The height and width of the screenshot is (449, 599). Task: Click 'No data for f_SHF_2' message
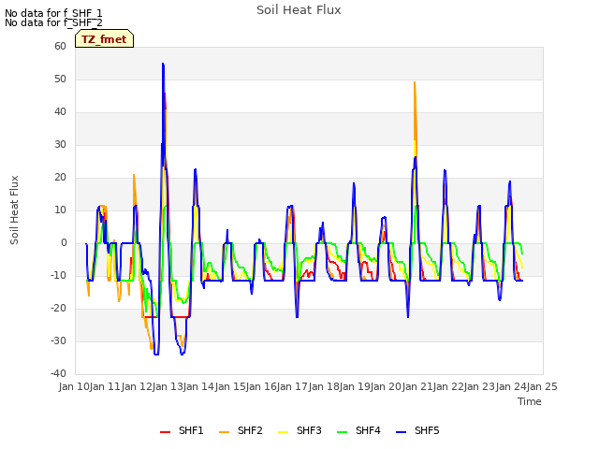coord(53,22)
